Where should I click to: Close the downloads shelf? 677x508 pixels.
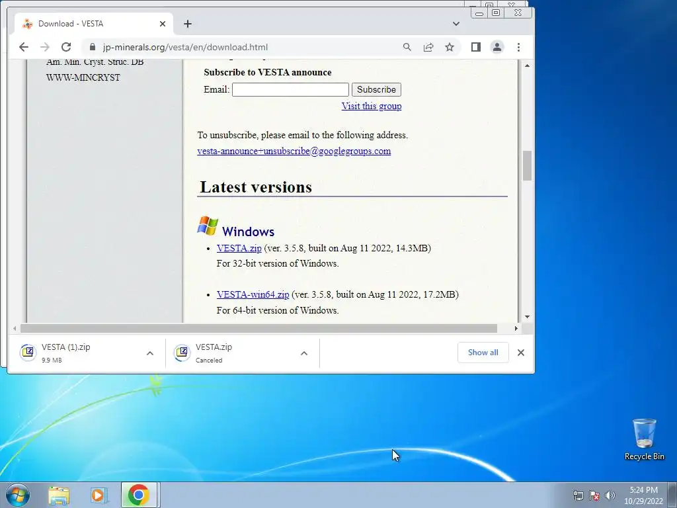(521, 353)
